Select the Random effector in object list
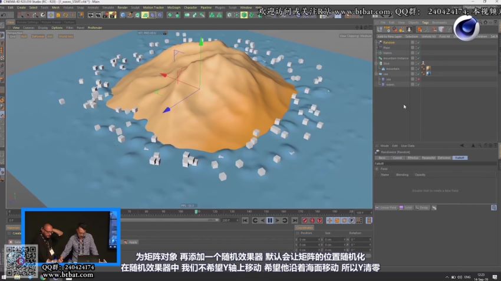The image size is (501, 281). point(389,42)
